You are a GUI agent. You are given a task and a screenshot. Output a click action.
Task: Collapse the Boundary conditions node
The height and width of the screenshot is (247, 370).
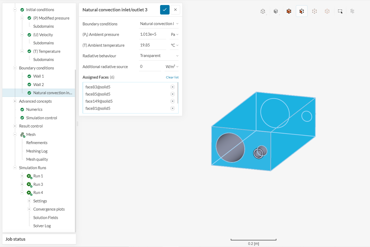click(x=15, y=68)
